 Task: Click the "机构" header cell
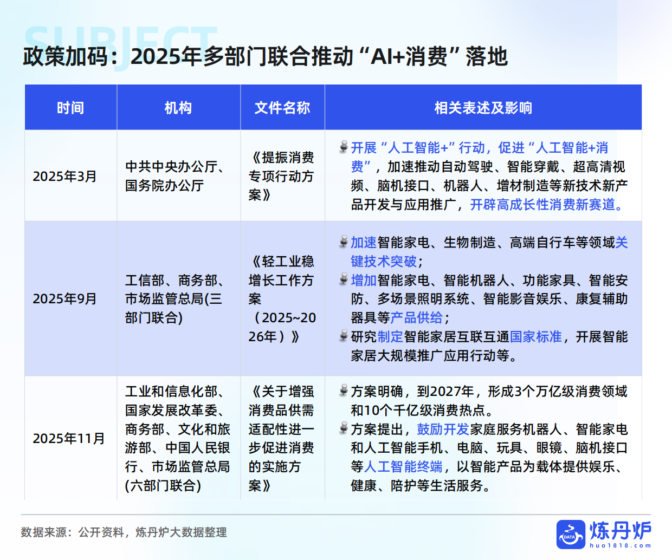(179, 107)
